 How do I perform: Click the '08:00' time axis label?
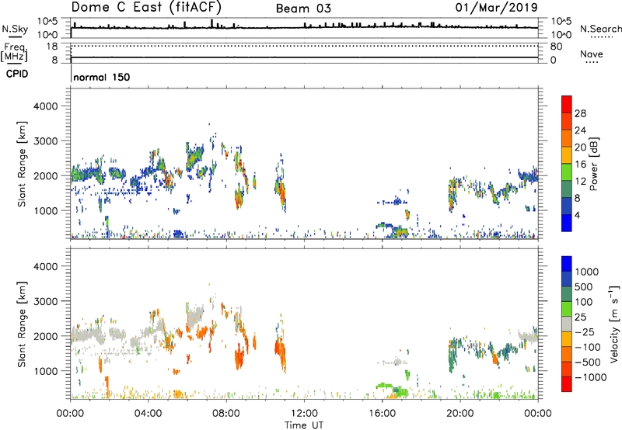pos(226,414)
